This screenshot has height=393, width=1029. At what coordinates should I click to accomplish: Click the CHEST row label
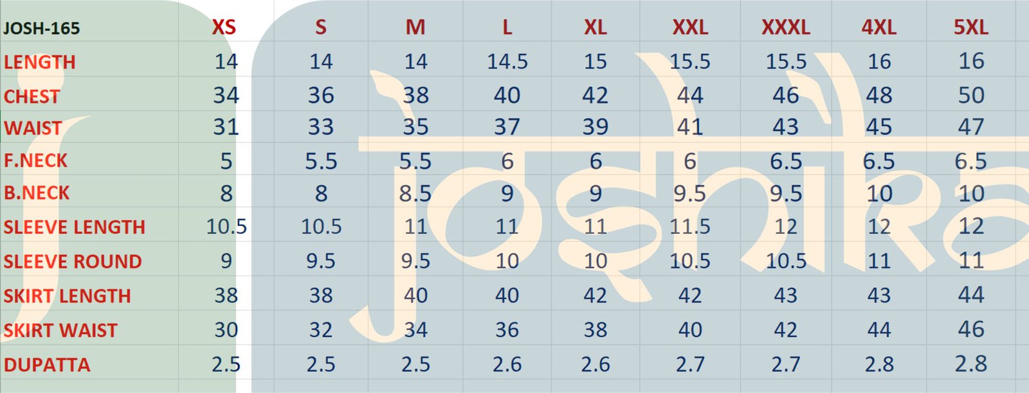click(x=32, y=97)
